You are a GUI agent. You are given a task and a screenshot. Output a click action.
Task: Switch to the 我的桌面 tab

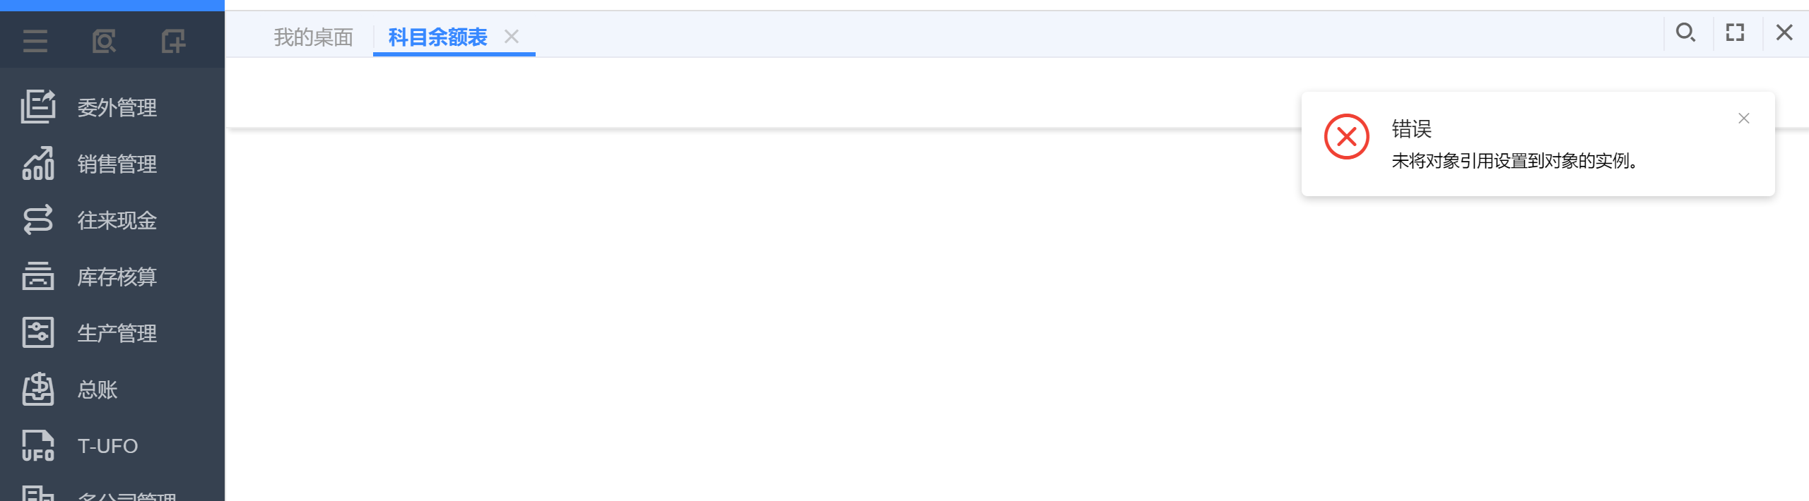pos(313,37)
